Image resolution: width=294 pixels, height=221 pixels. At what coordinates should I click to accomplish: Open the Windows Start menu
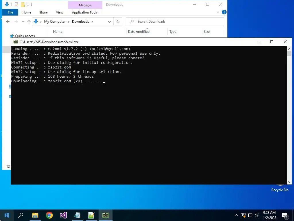point(7,215)
